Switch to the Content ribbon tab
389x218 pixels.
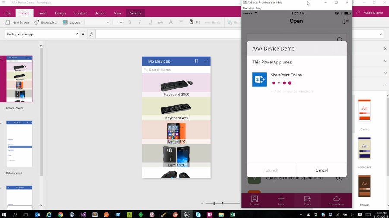pos(80,13)
